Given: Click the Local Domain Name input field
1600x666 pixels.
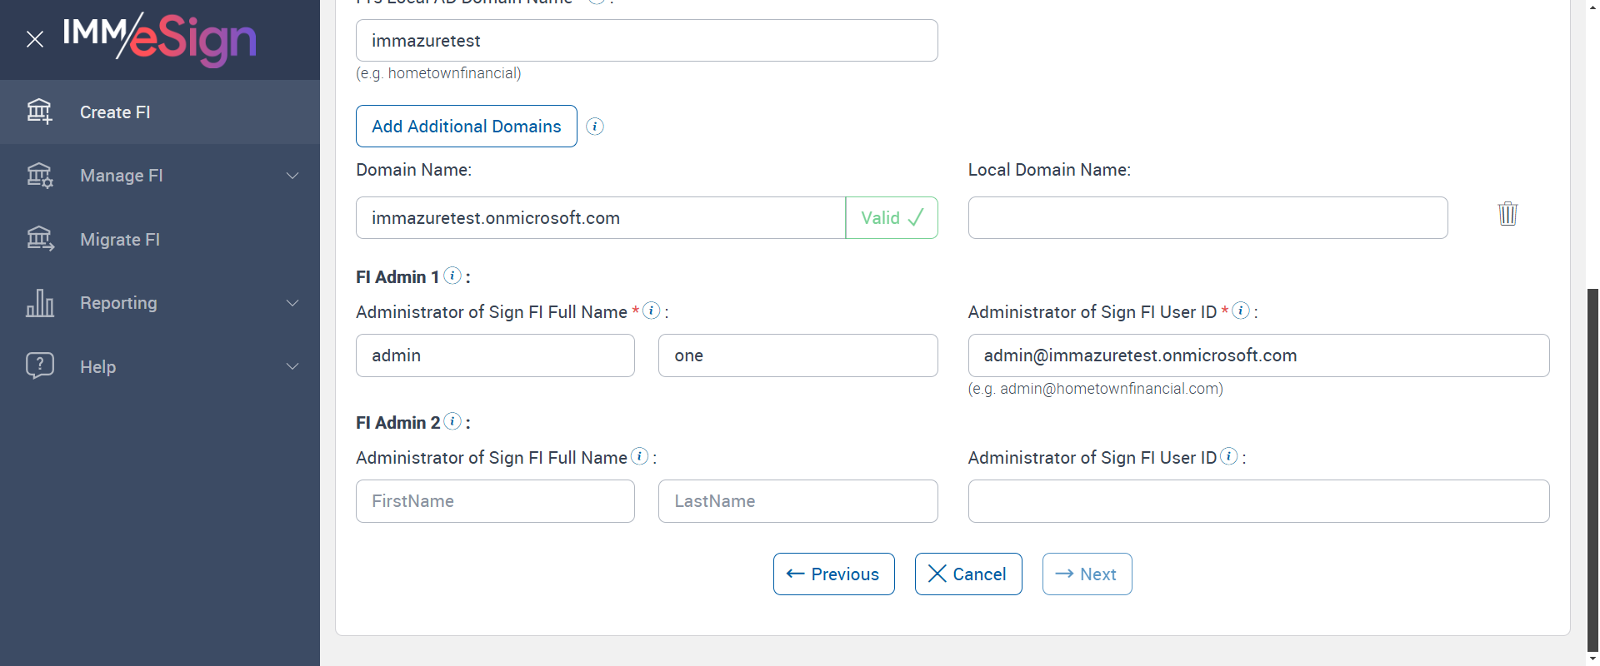Looking at the screenshot, I should click(x=1207, y=218).
